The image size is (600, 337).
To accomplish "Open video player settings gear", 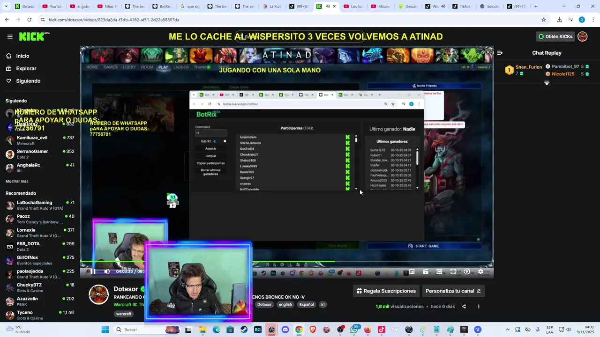I will click(x=480, y=271).
